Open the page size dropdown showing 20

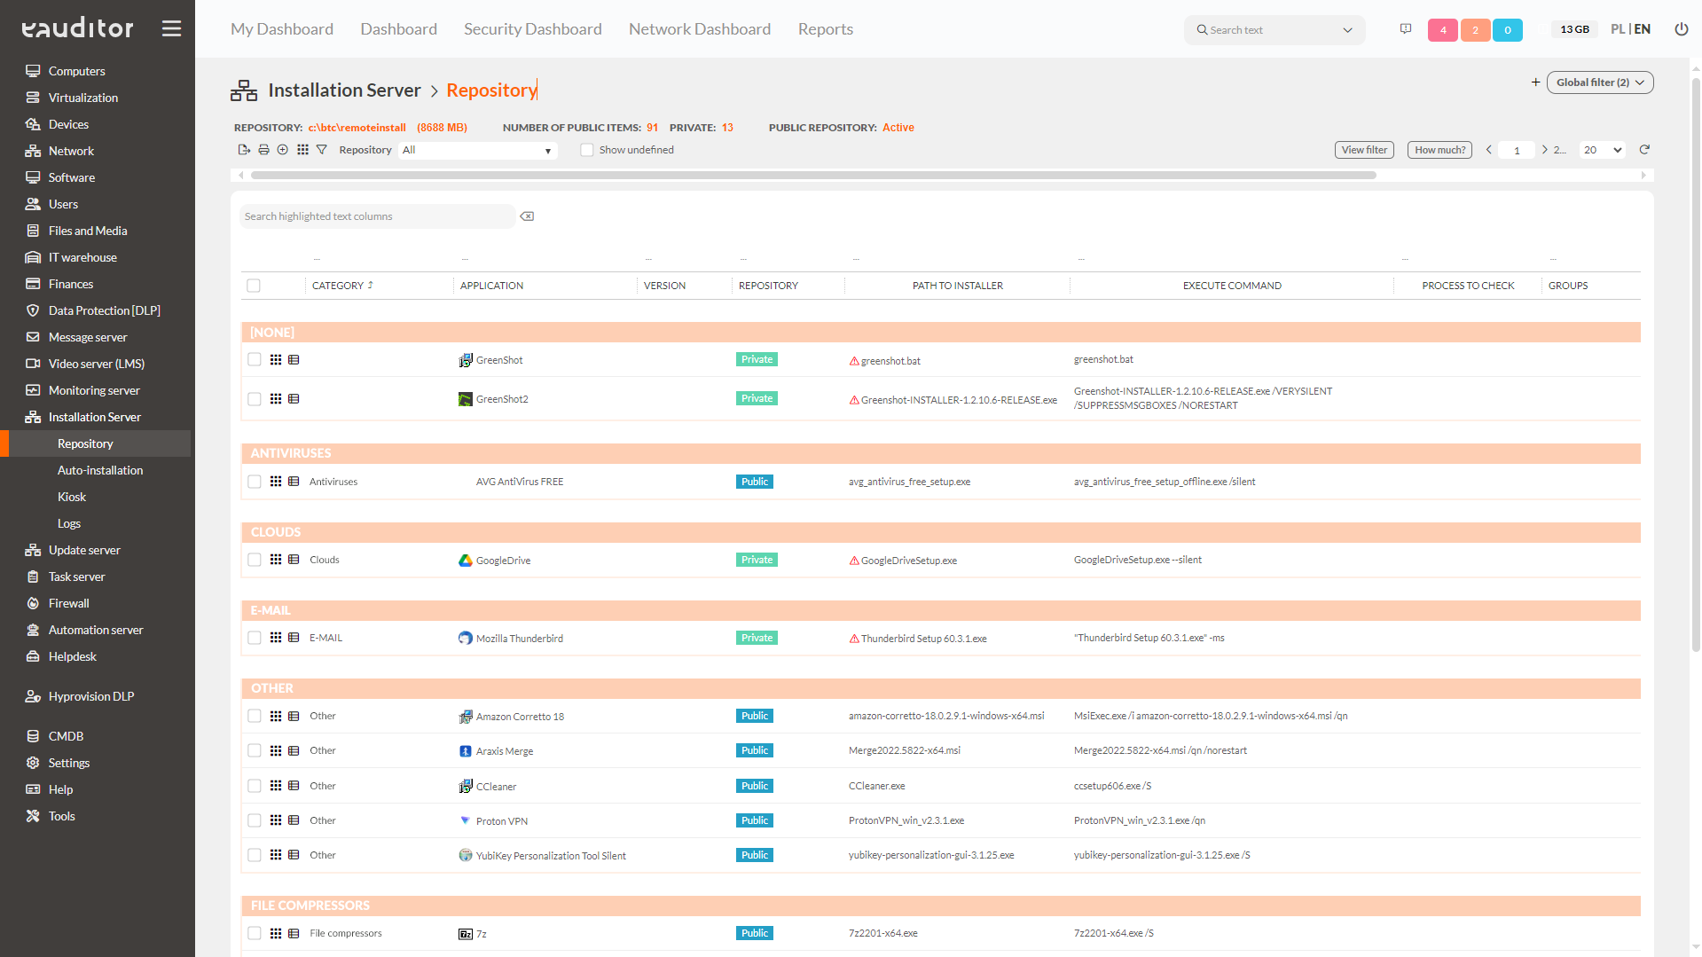coord(1603,150)
